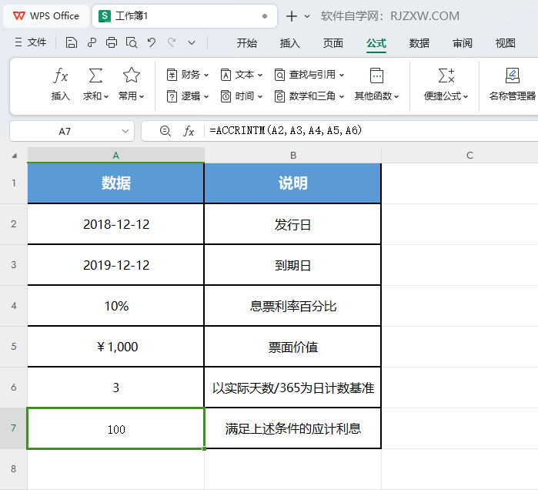The image size is (538, 490).
Task: Select column C header
Action: [x=469, y=155]
